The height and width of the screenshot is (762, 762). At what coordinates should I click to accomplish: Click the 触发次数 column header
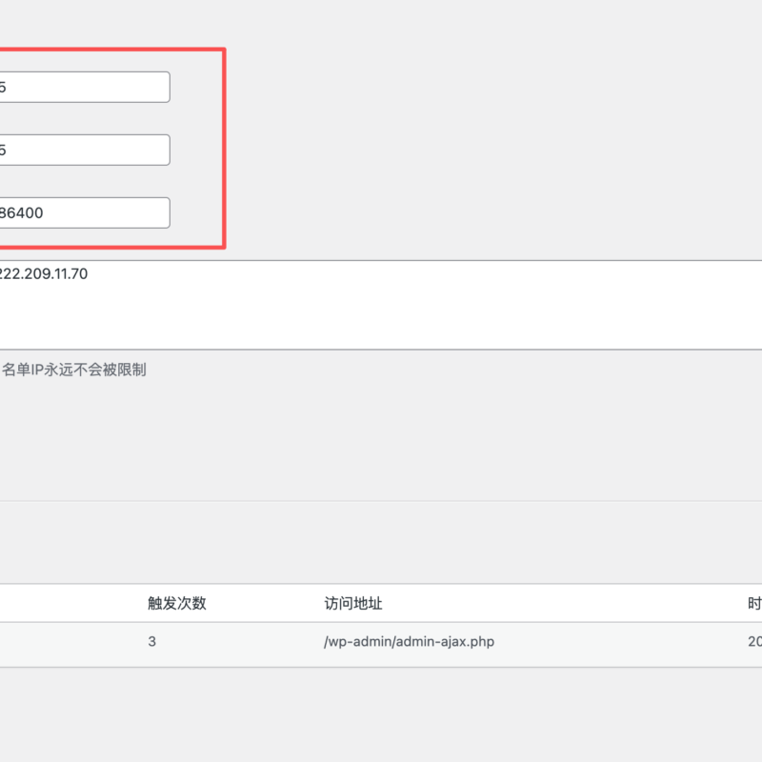coord(177,603)
